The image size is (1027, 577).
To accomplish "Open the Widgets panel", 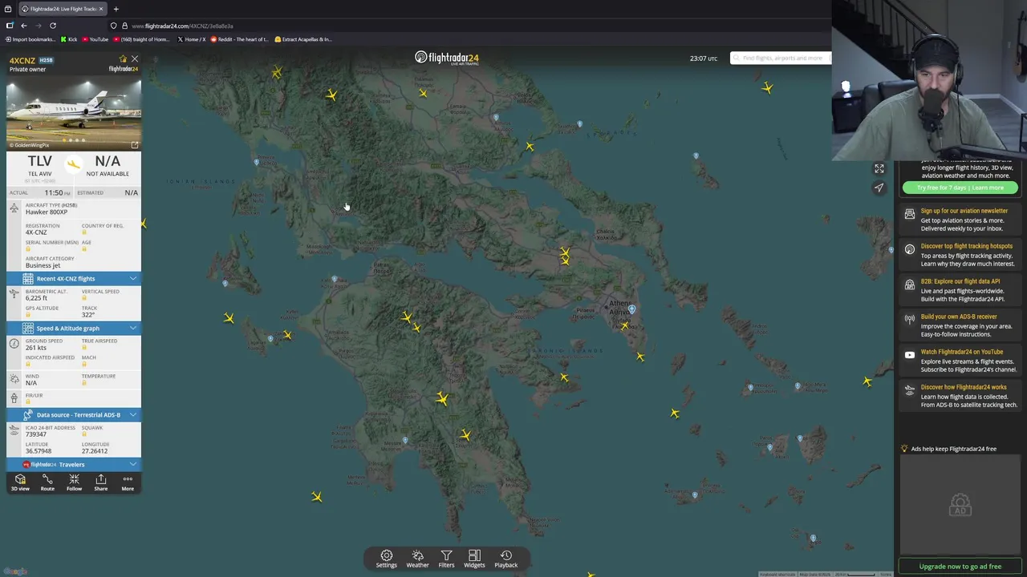I will pos(474,559).
